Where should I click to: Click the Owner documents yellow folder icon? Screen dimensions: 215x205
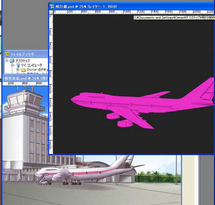[x=24, y=70]
